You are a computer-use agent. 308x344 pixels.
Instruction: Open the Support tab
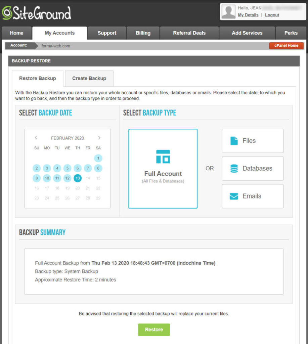[x=107, y=33]
